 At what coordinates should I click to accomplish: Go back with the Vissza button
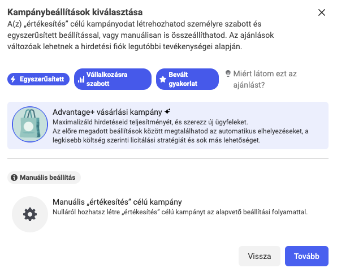260,256
